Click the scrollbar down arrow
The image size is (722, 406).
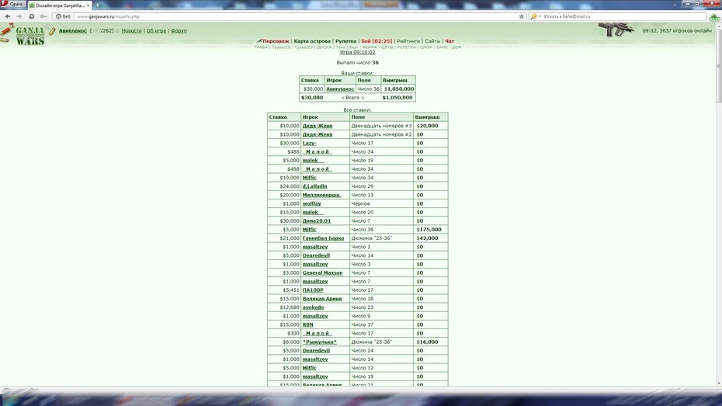(718, 383)
